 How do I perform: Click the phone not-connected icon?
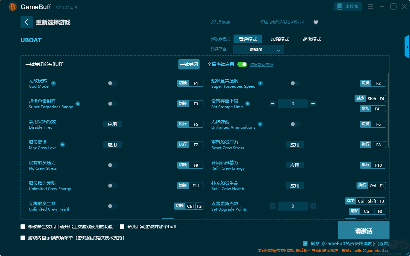coord(339,6)
